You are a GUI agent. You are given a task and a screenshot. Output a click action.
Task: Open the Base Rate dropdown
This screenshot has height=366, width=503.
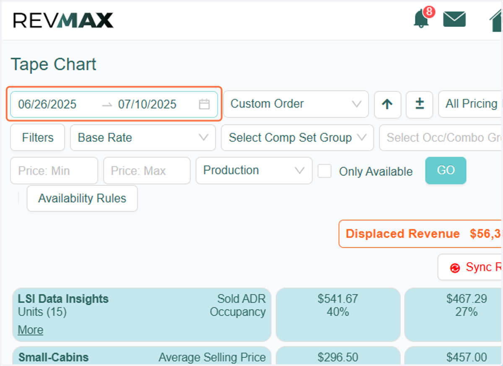coord(143,138)
